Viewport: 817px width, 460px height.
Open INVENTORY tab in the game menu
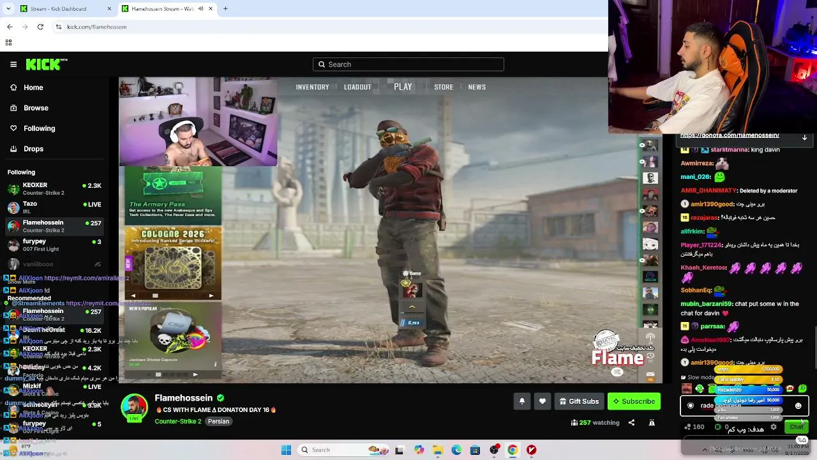coord(312,87)
